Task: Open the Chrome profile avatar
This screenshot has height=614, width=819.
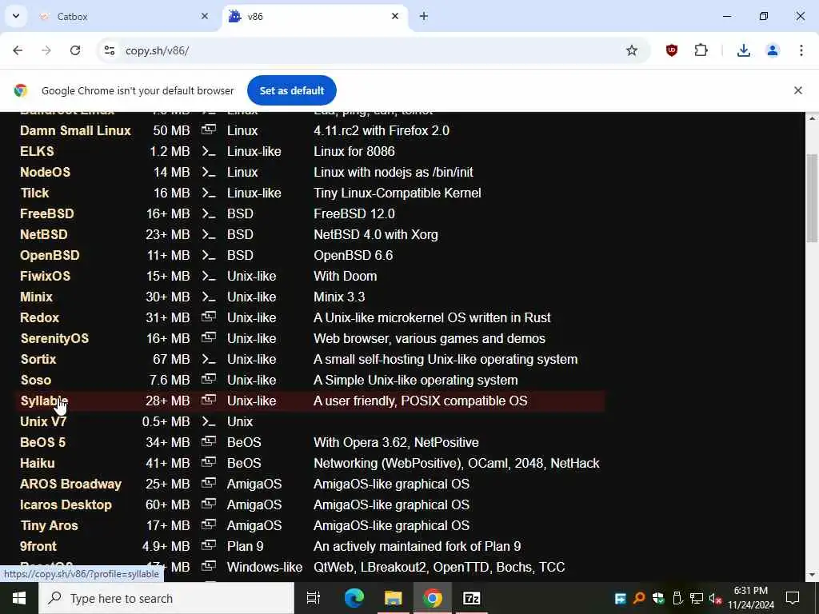Action: click(x=772, y=50)
